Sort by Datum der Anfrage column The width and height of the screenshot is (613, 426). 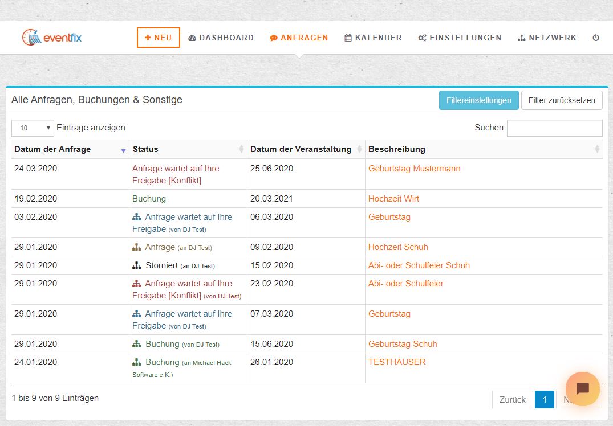click(70, 149)
